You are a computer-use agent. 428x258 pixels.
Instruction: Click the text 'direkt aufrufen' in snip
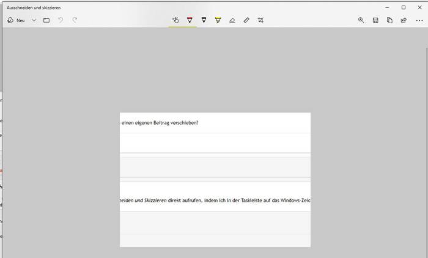click(x=185, y=201)
